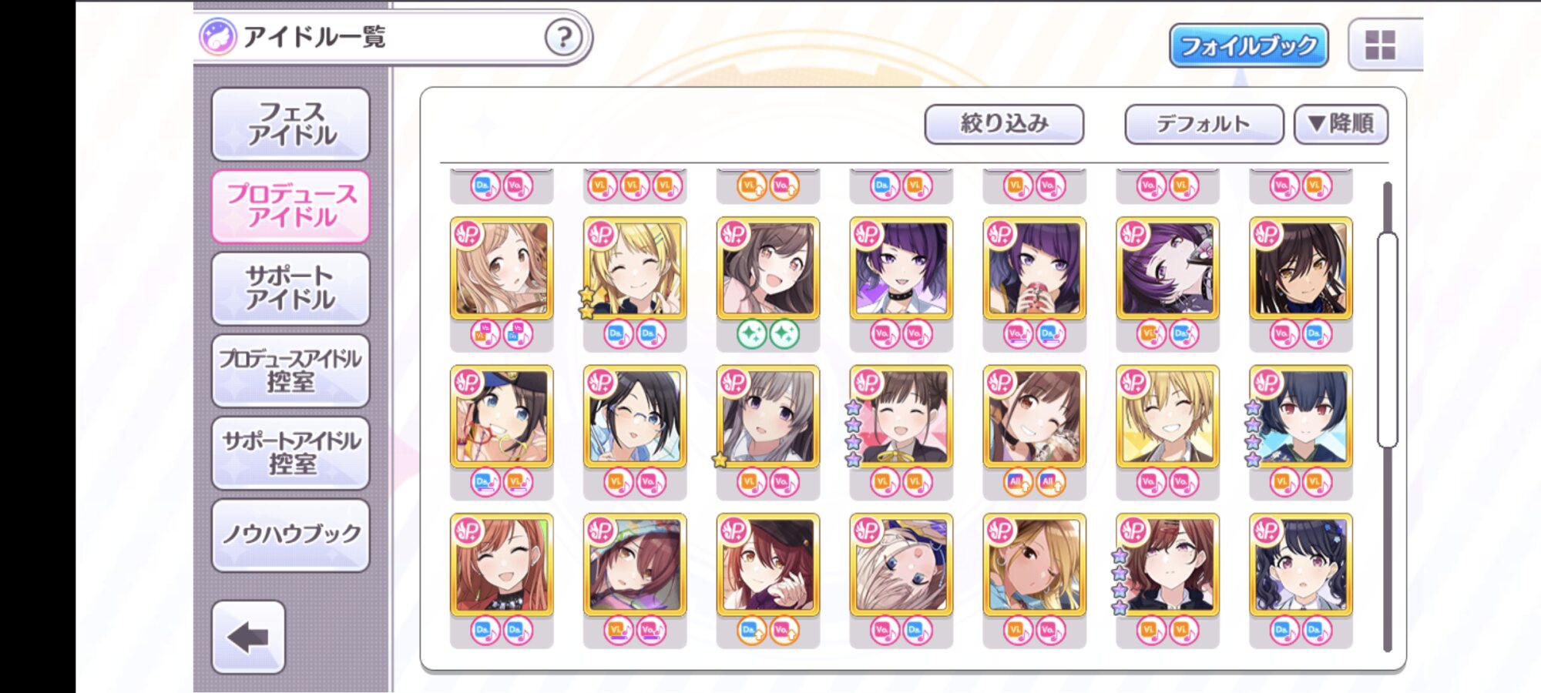Select blonde smiling idol in first row
This screenshot has width=1541, height=693.
tap(634, 268)
